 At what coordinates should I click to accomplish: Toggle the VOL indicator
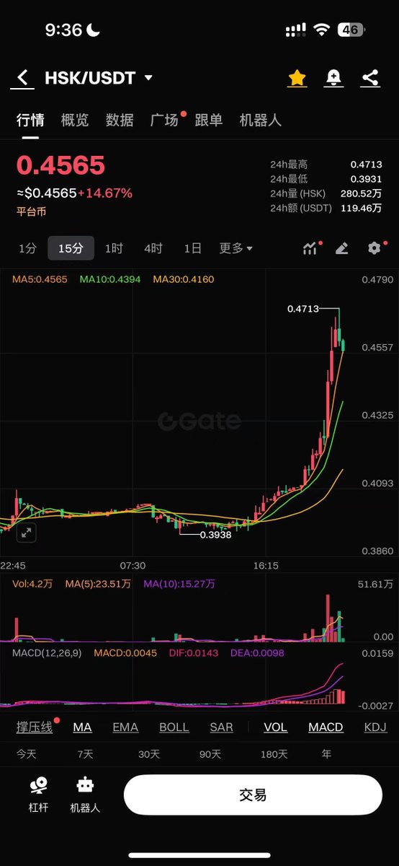pyautogui.click(x=275, y=727)
